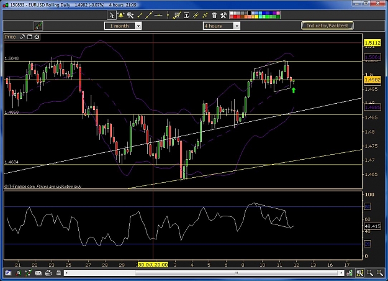388x281 pixels.
Task: Click the printer icon
Action: pos(48,273)
